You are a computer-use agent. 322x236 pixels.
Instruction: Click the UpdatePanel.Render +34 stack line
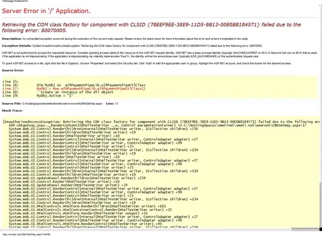point(68,185)
